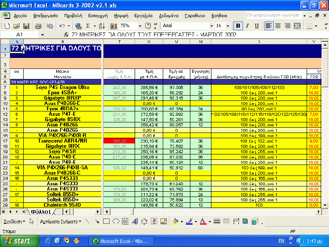The height and width of the screenshot is (247, 329).
Task: Toggle Merge and Center
Action: point(297,26)
